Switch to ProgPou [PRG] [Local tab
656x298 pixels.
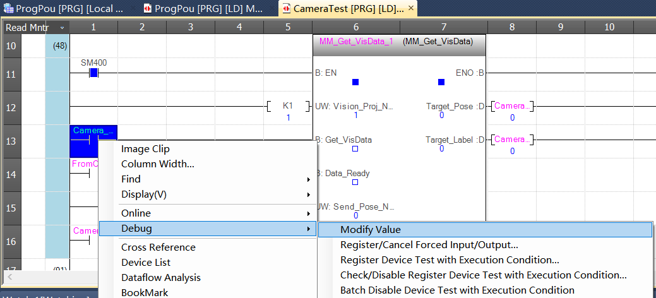(x=68, y=8)
